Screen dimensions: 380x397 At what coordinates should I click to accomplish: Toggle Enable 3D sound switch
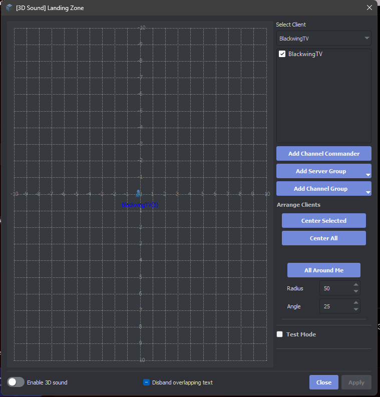[x=16, y=382]
